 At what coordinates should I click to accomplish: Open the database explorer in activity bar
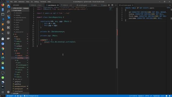[x=8, y=33]
